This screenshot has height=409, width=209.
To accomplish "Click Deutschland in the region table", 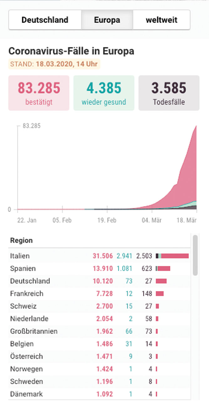I will click(x=30, y=281).
